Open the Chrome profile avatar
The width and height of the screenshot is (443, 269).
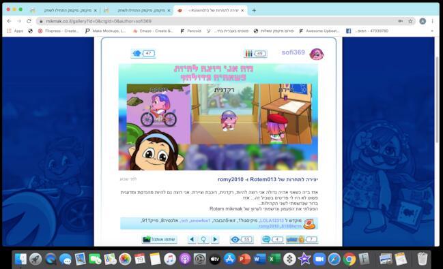(x=423, y=21)
